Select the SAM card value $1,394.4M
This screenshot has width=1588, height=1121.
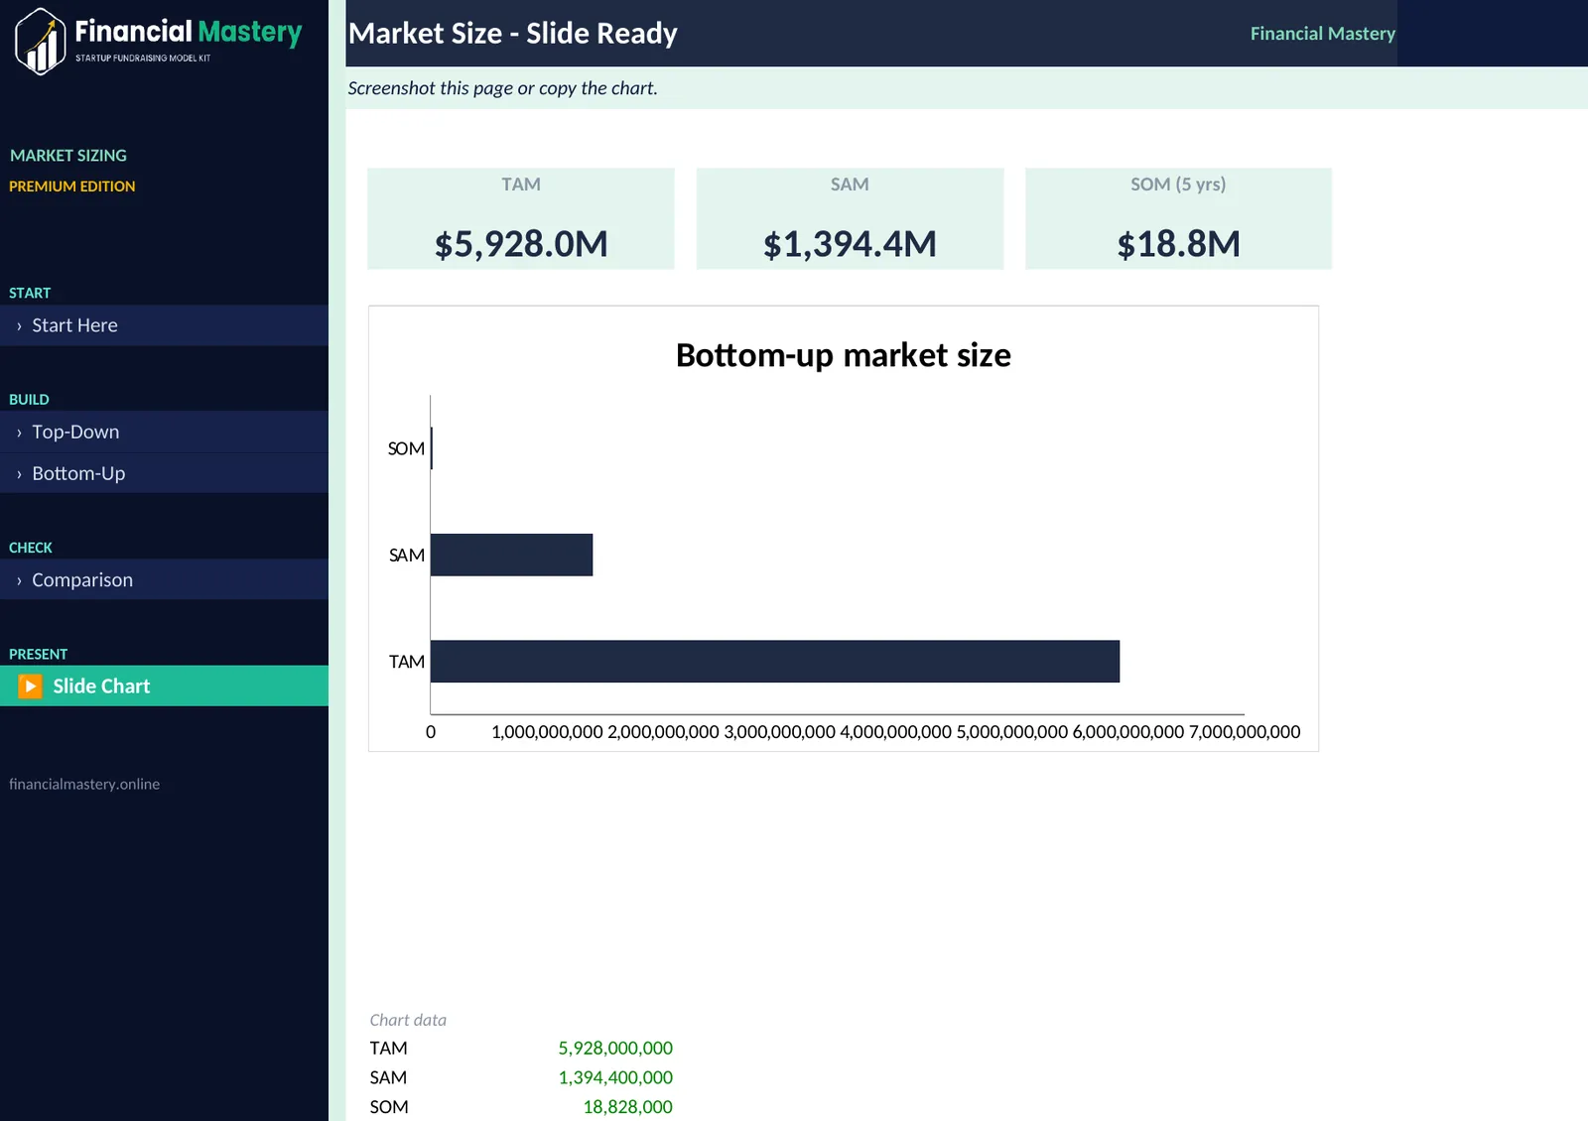[850, 244]
